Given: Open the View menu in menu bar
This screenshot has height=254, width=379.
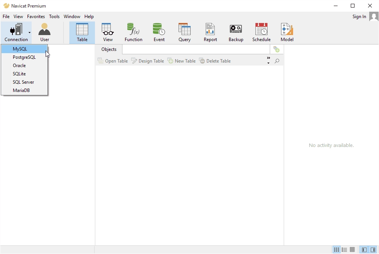Looking at the screenshot, I should click(x=18, y=17).
